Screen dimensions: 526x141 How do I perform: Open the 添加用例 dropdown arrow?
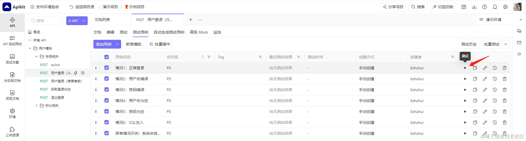[x=117, y=44]
